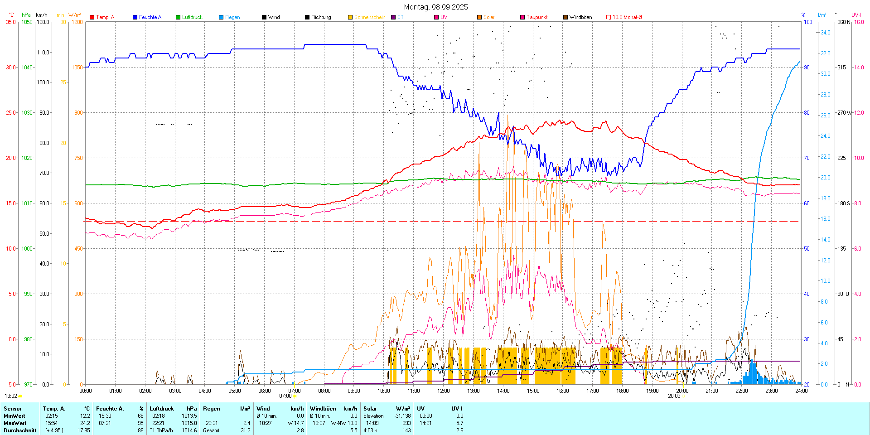
Task: Click the black Wind legend square
Action: pyautogui.click(x=264, y=17)
